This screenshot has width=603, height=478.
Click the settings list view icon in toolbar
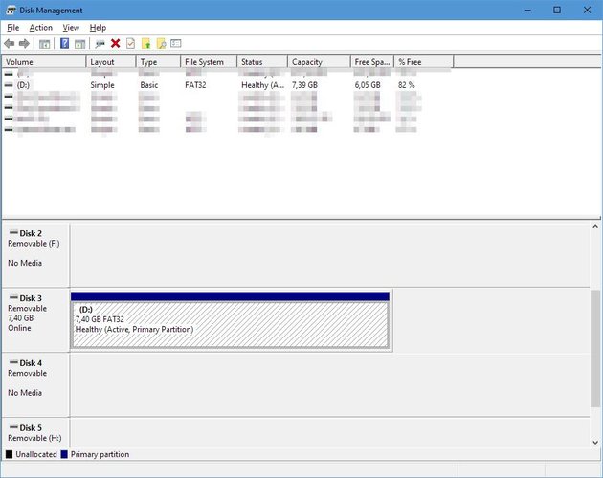[176, 43]
